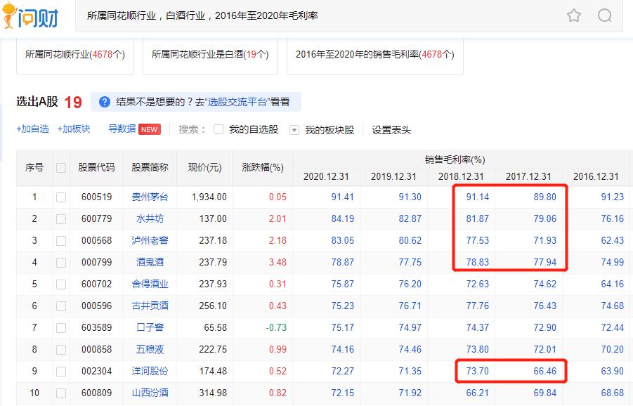The height and width of the screenshot is (406, 633).
Task: Select the 2016年至2020年的销售毛利率 condition tab
Action: [x=375, y=55]
